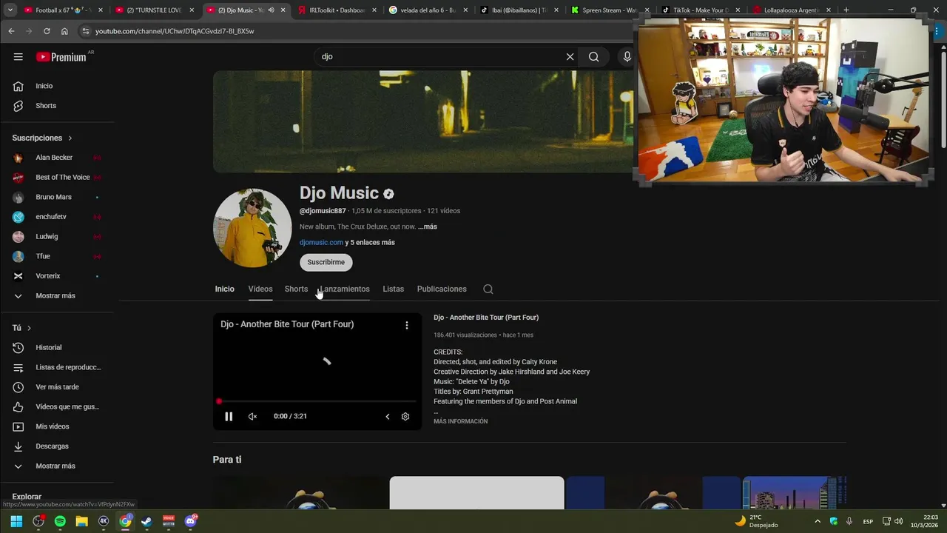The image size is (947, 533).
Task: Open a new browser tab with plus
Action: click(846, 10)
